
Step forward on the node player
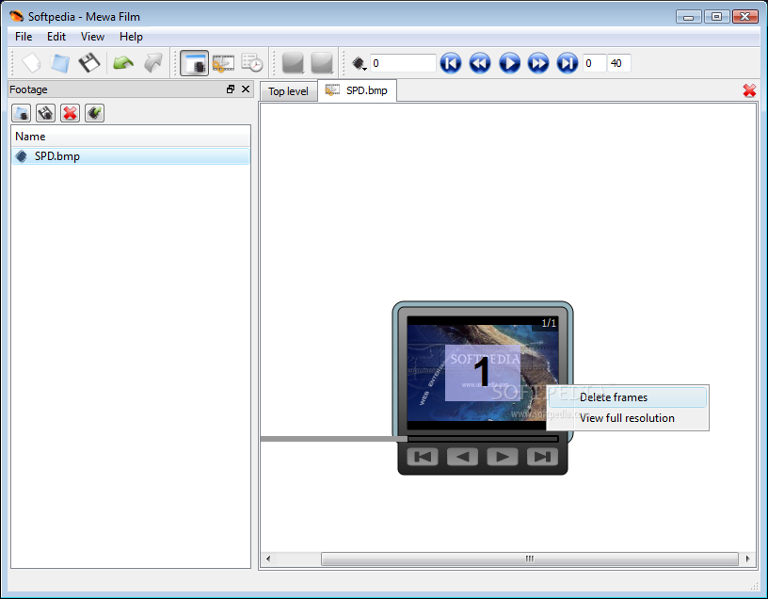(x=503, y=457)
